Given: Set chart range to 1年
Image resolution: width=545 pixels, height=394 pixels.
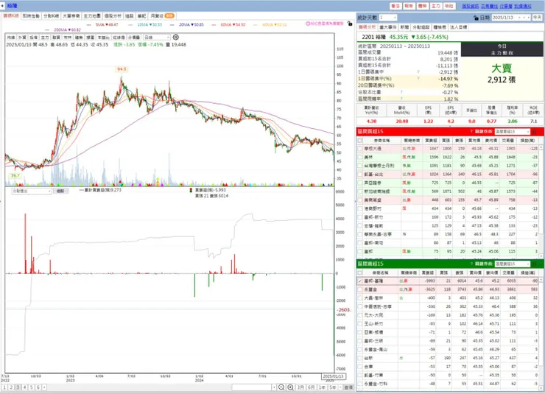Looking at the screenshot, I should tap(322, 387).
